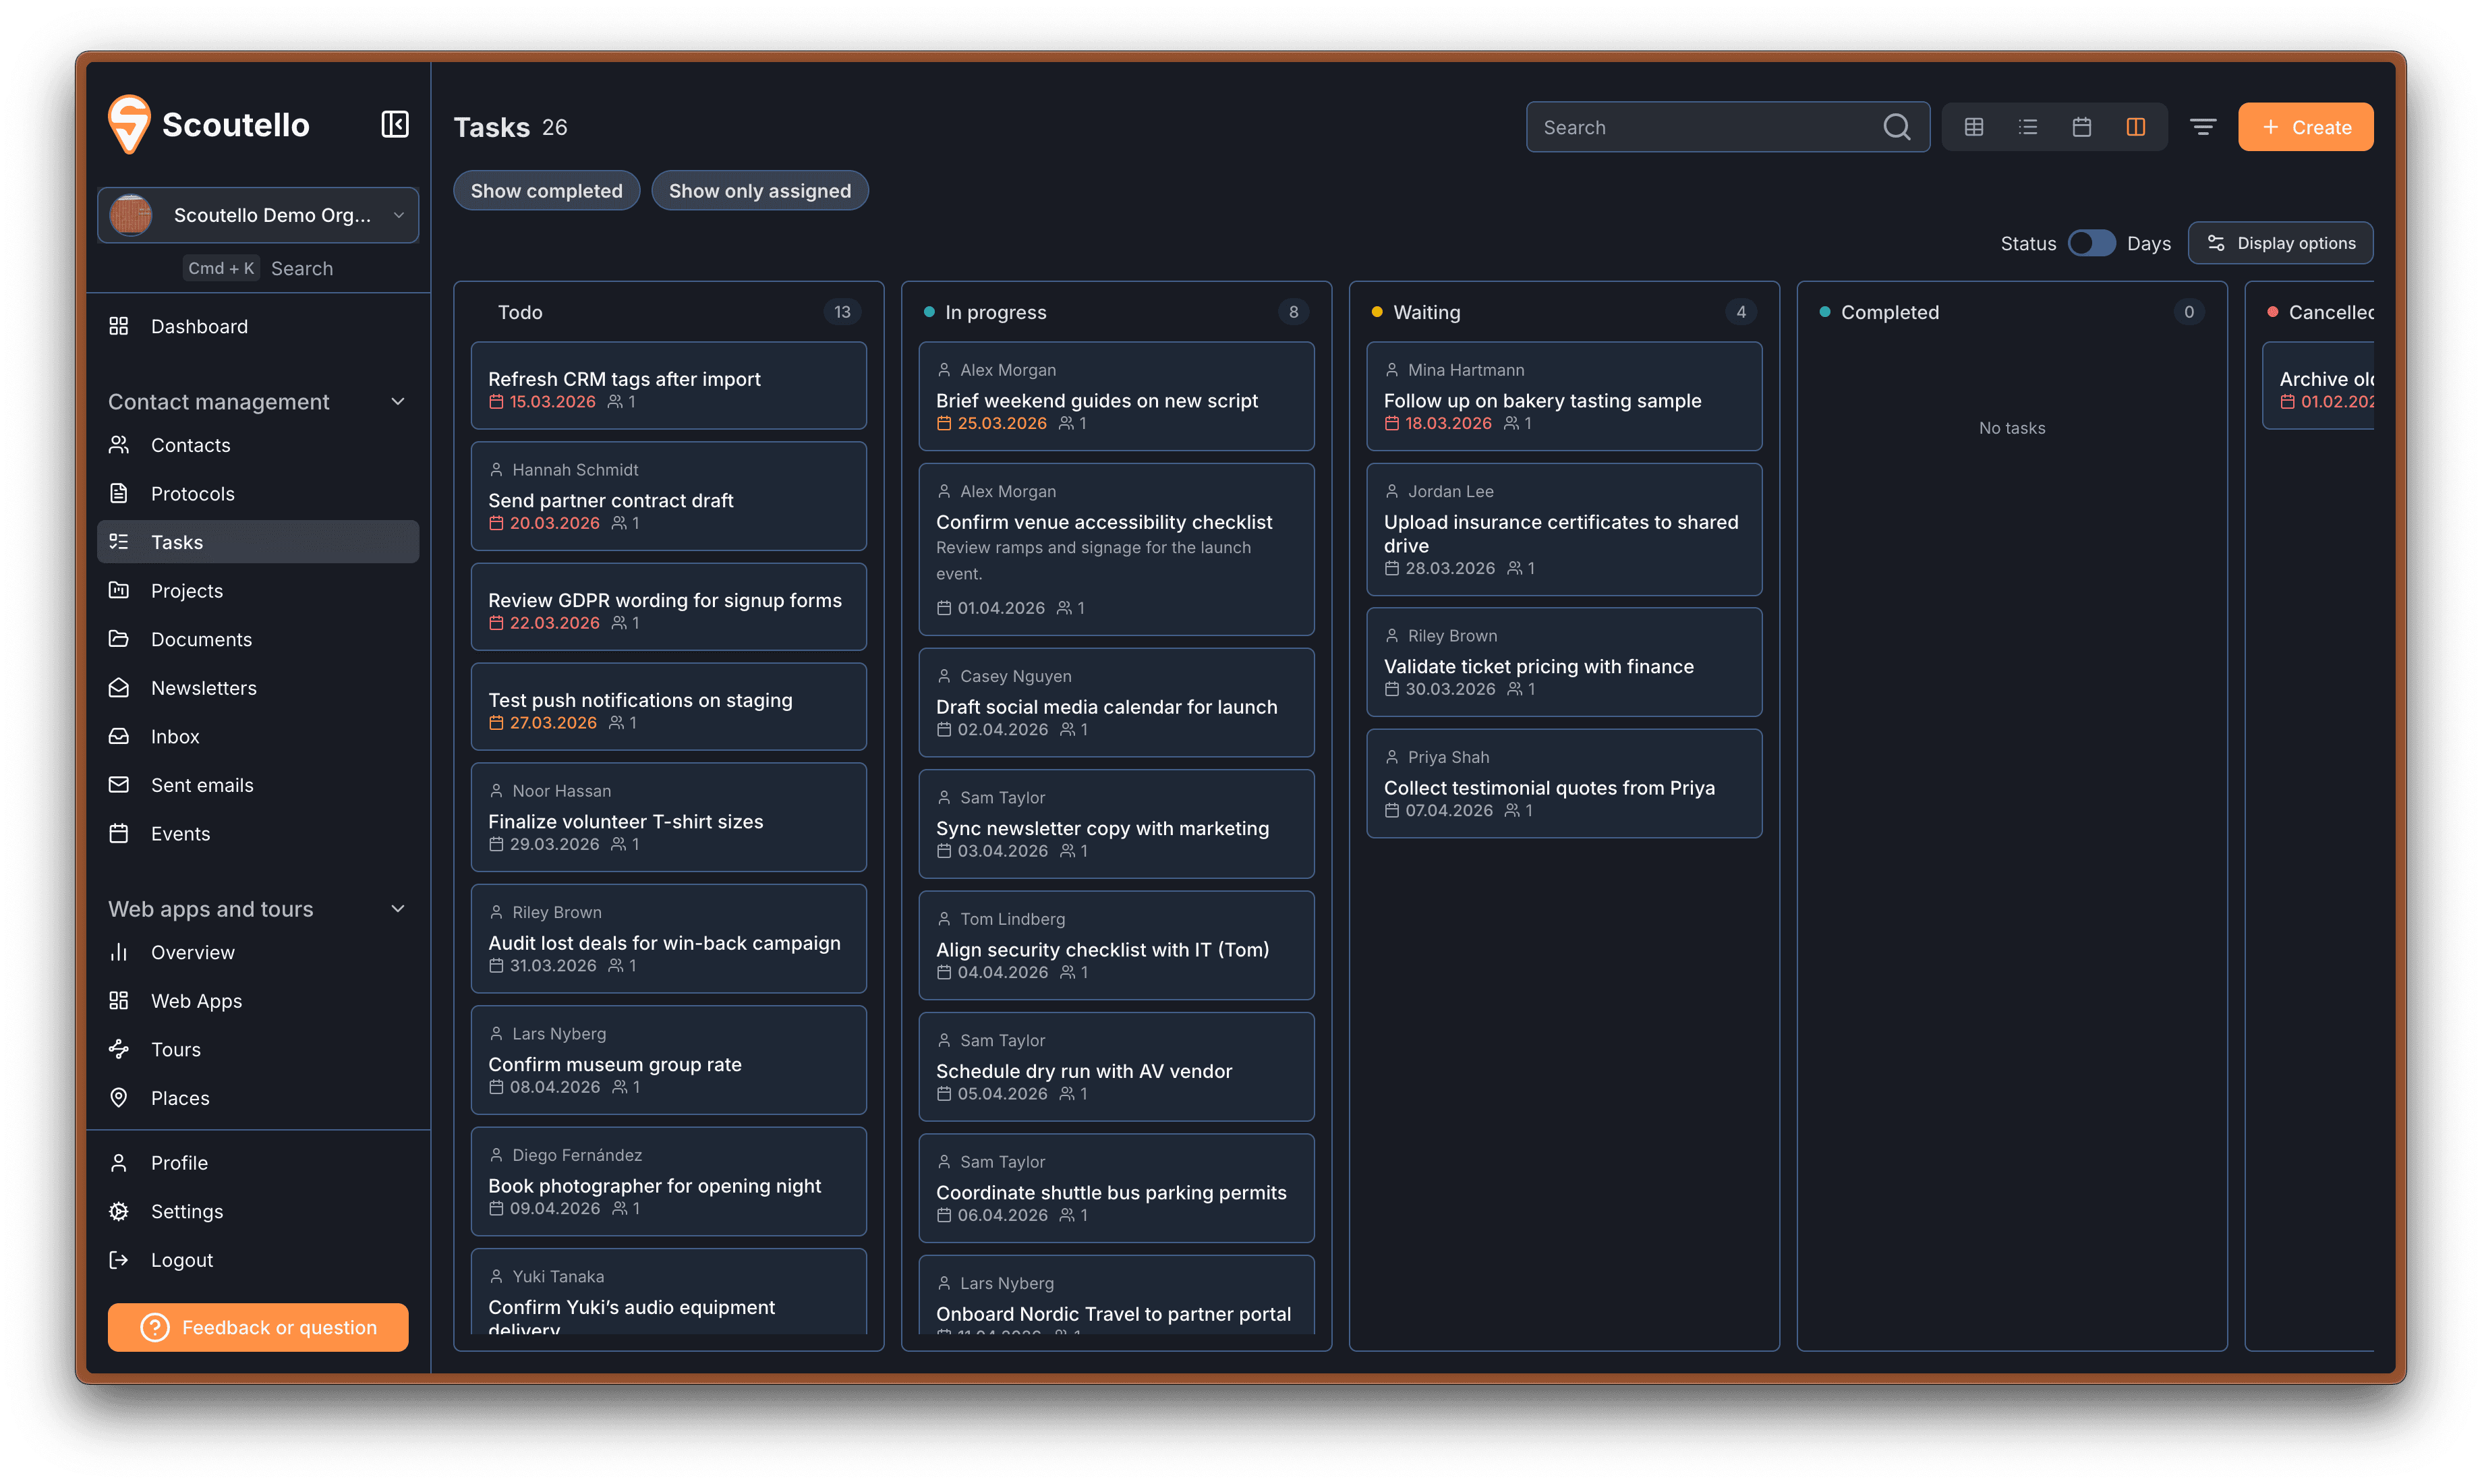Click the Documents folder icon

[119, 639]
